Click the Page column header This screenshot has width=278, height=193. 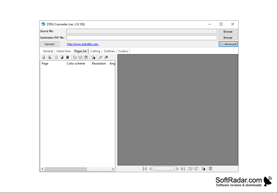[53, 63]
